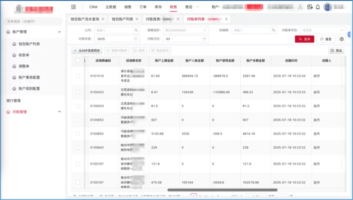This screenshot has width=353, height=200.
Task: Open the 订单 top menu
Action: tap(143, 7)
